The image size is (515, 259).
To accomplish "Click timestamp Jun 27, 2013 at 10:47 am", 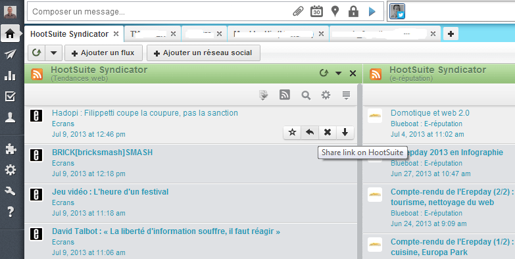I will pyautogui.click(x=430, y=174).
